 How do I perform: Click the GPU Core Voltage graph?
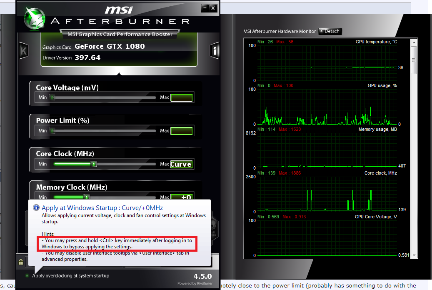pos(327,238)
